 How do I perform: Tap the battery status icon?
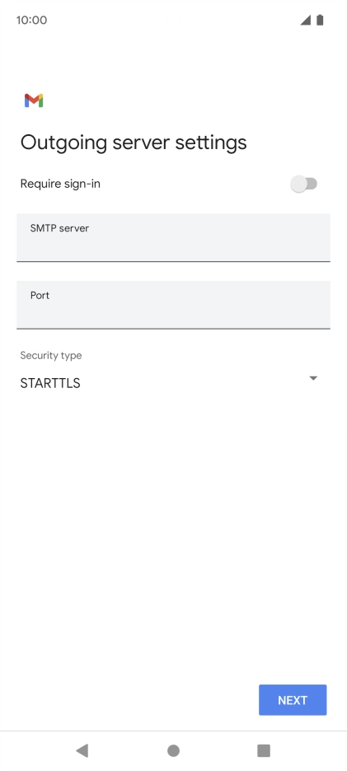click(320, 20)
